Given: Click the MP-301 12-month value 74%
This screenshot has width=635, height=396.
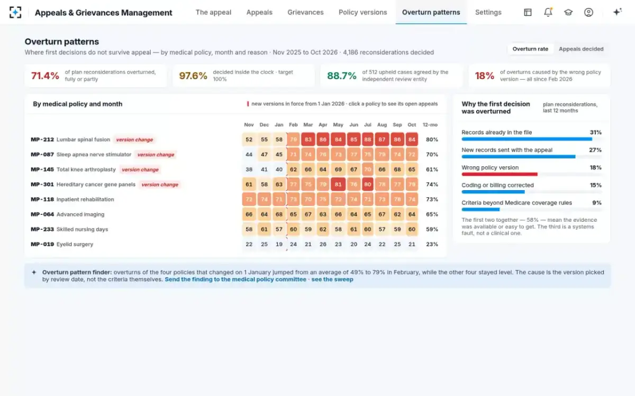Looking at the screenshot, I should (x=432, y=184).
